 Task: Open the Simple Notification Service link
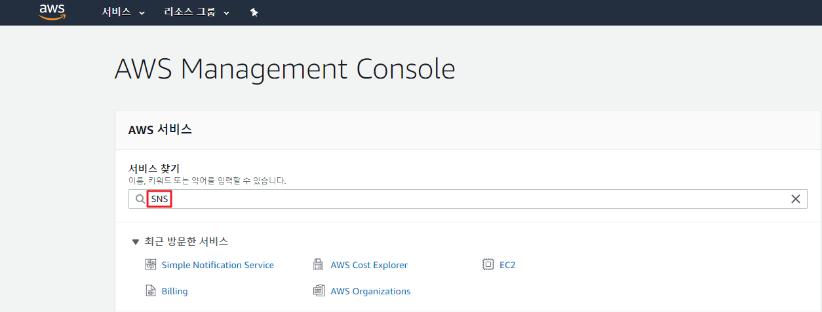[218, 265]
